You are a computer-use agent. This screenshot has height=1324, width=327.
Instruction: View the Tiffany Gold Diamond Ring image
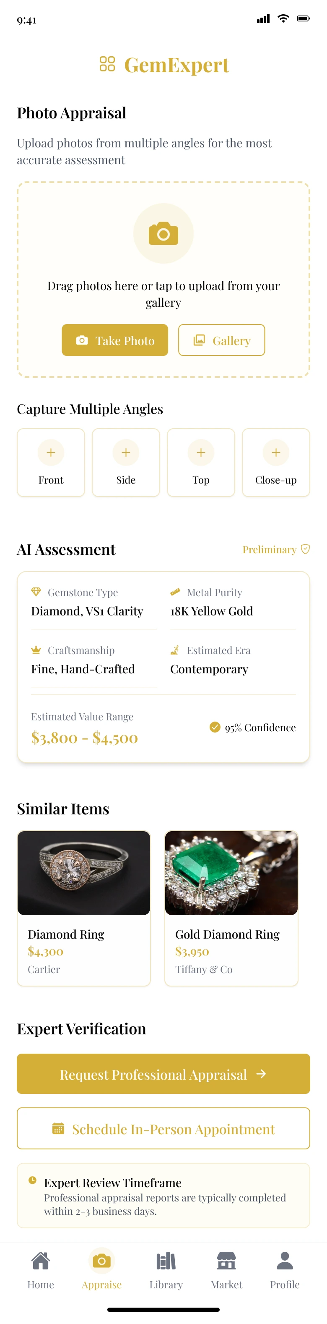coord(231,872)
